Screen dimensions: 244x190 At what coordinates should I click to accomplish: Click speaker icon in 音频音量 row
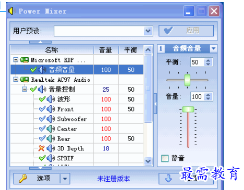(x=42, y=70)
